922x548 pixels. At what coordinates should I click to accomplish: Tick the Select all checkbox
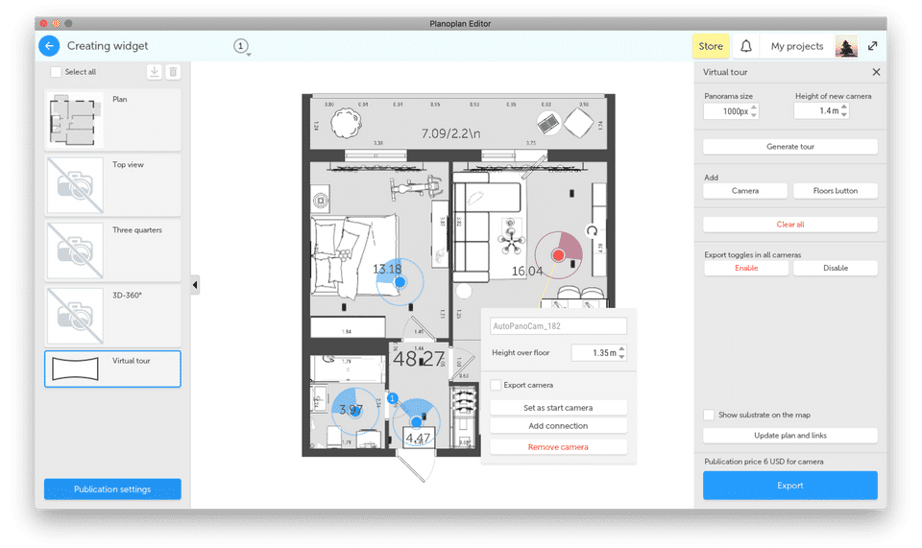pos(56,72)
